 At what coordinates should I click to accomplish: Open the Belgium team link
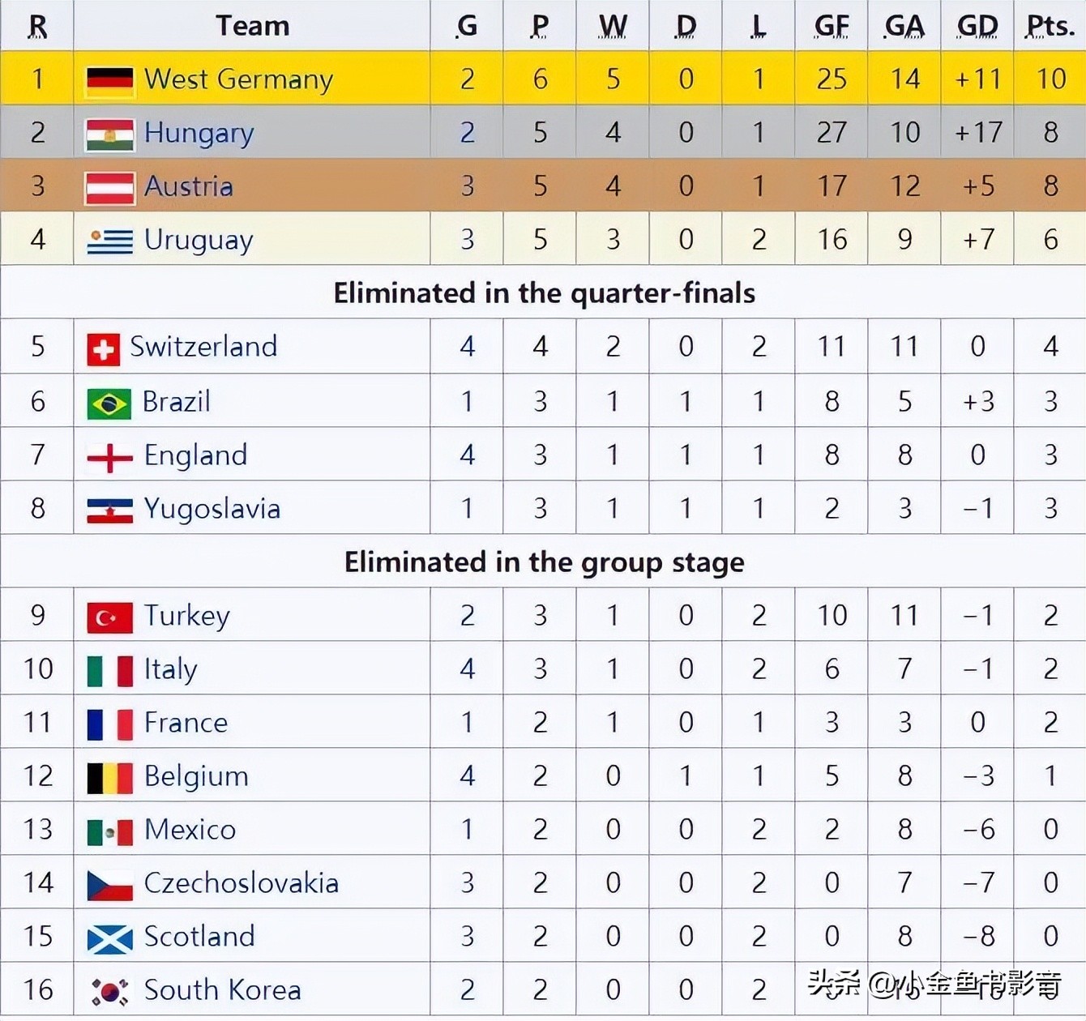(x=196, y=776)
